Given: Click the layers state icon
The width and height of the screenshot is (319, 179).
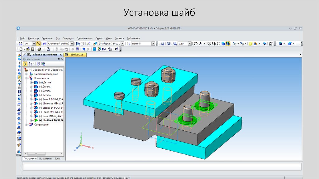Looking at the screenshot, I should tap(44, 44).
